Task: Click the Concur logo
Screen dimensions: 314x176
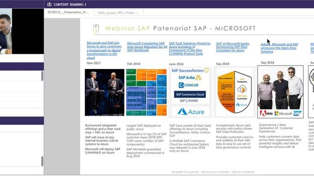Action: (x=188, y=85)
